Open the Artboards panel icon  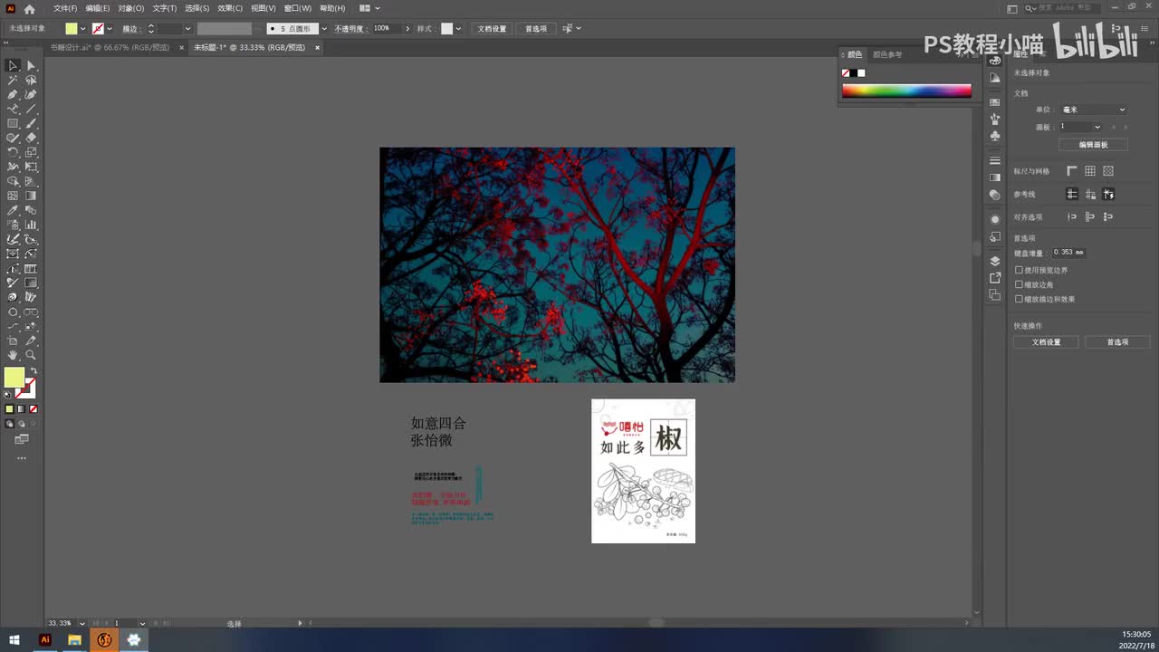[995, 295]
